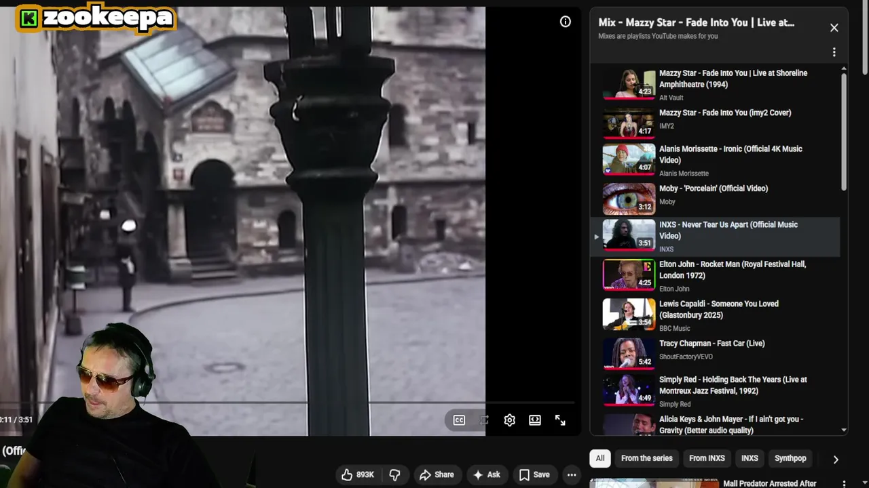Show more filter chips with the arrow
This screenshot has width=869, height=488.
(836, 459)
